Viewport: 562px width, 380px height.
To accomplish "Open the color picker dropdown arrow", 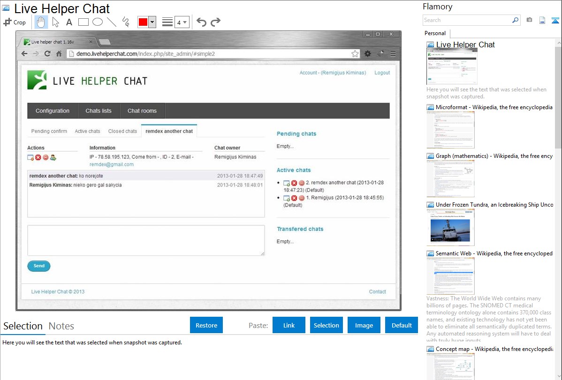I will (152, 22).
